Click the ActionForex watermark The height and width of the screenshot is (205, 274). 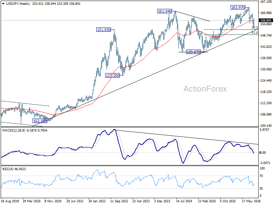205,89
